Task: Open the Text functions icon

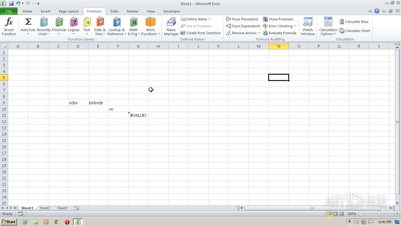Action: tap(87, 22)
